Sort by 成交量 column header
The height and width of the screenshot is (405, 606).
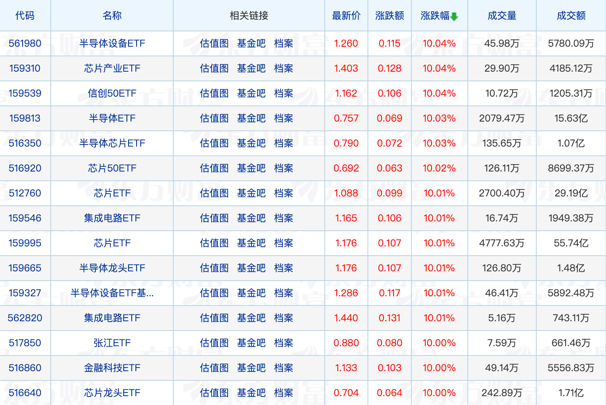tap(502, 16)
